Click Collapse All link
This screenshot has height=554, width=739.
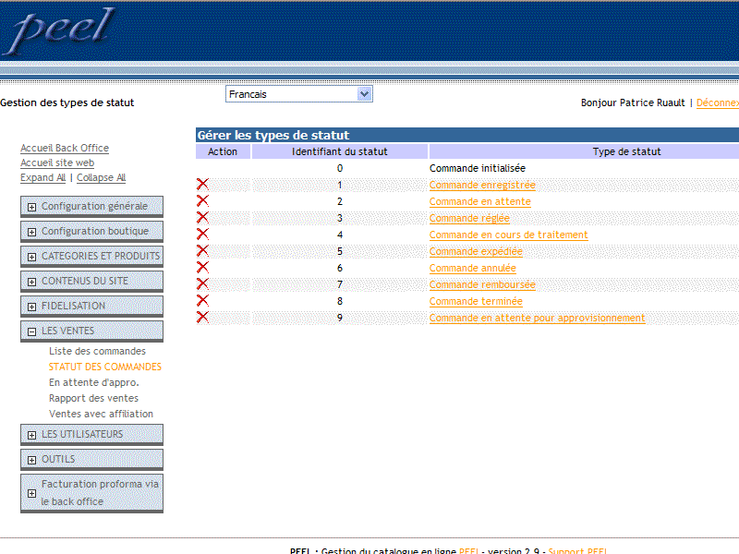coord(102,177)
